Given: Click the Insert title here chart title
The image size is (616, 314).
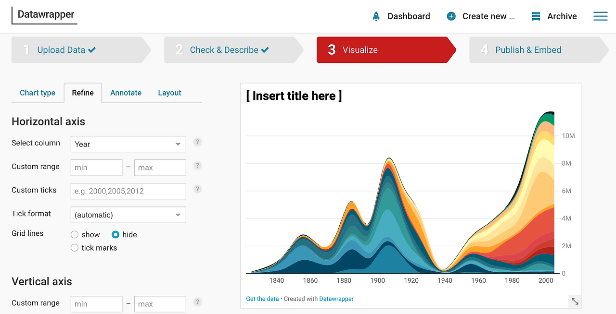Looking at the screenshot, I should pos(294,96).
